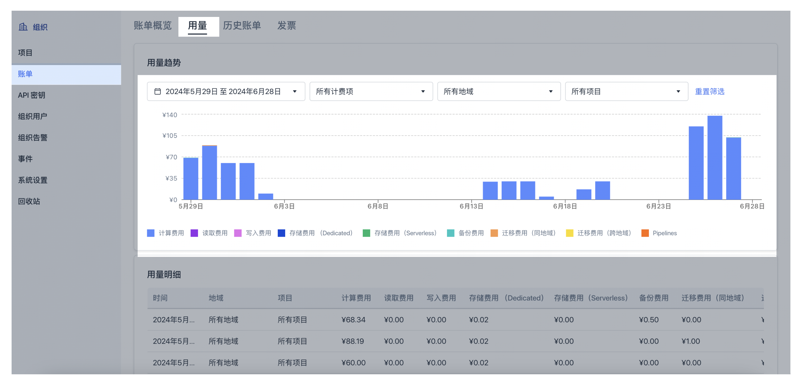Click the 地域 column header
Viewport: 802px width, 385px height.
[216, 298]
